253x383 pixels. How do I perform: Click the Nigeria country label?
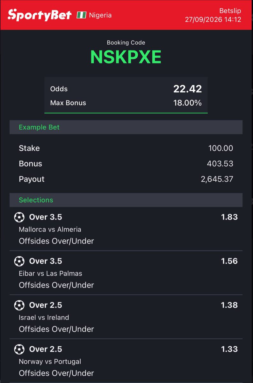(x=100, y=15)
